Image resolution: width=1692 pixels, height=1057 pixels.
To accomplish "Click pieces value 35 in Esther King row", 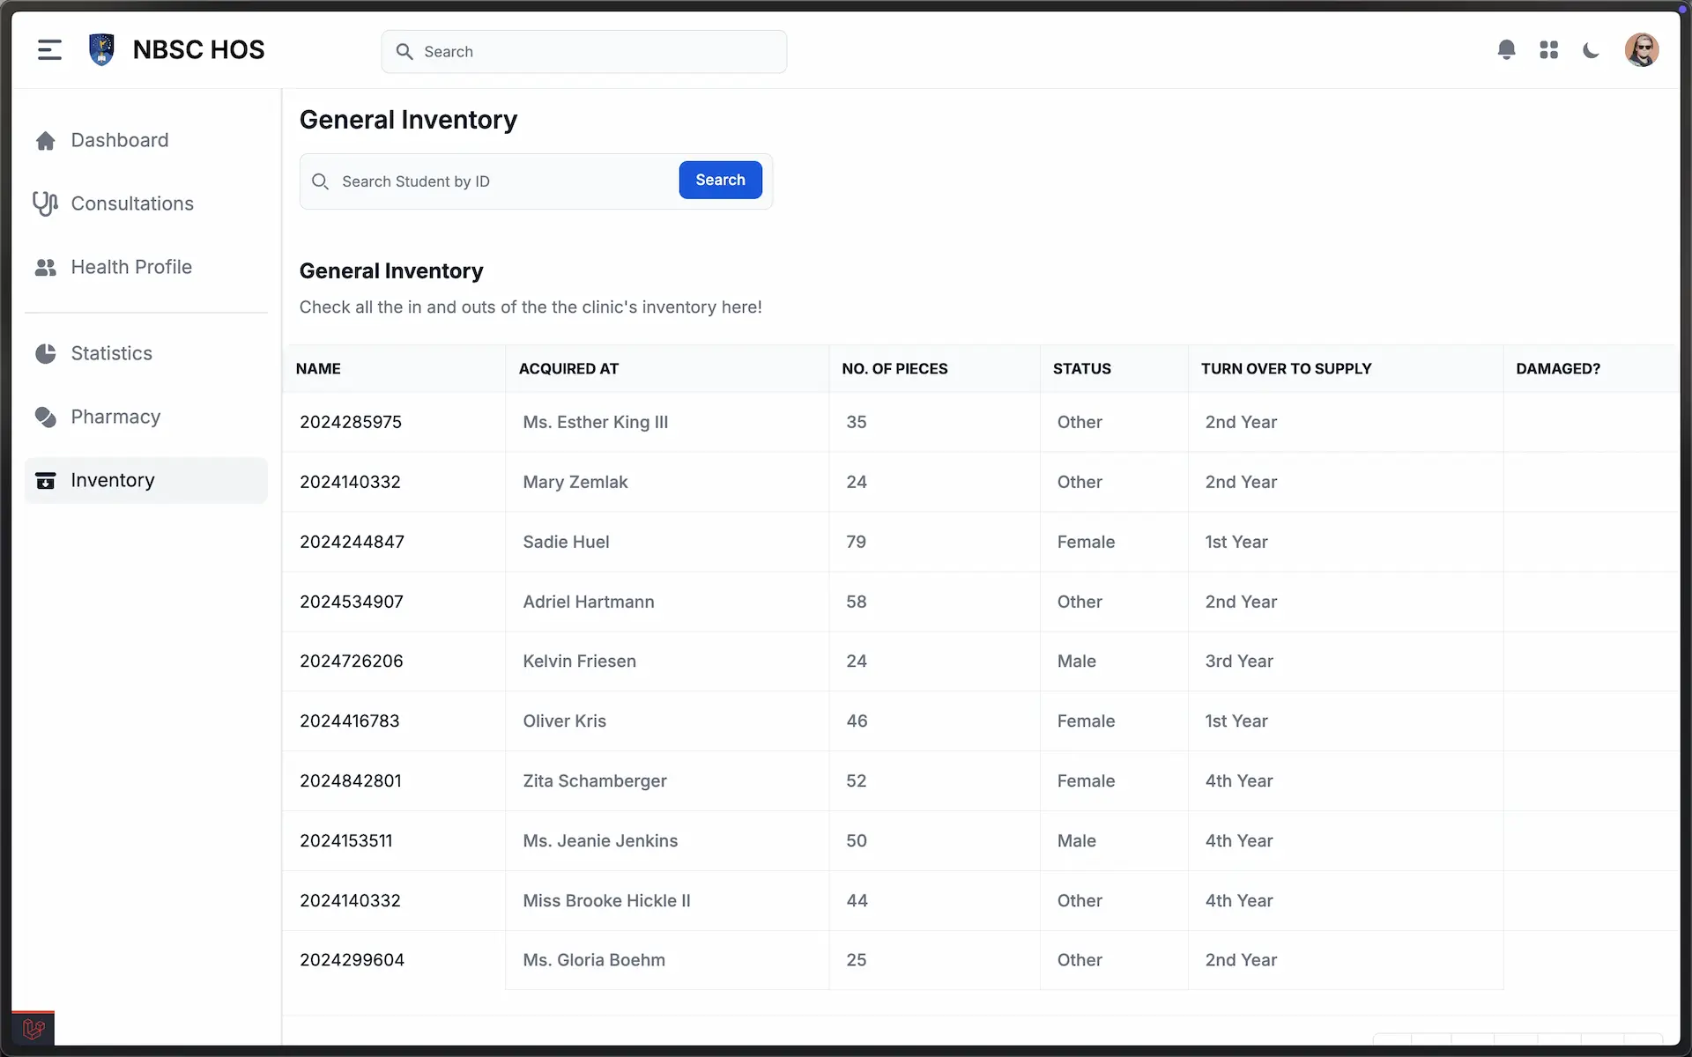I will tap(856, 422).
